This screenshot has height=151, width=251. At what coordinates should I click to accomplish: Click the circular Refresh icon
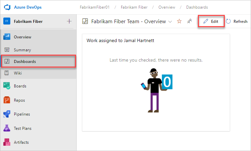point(228,21)
